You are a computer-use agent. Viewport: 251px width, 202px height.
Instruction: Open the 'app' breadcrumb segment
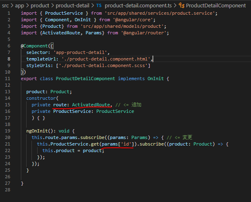click(19, 6)
